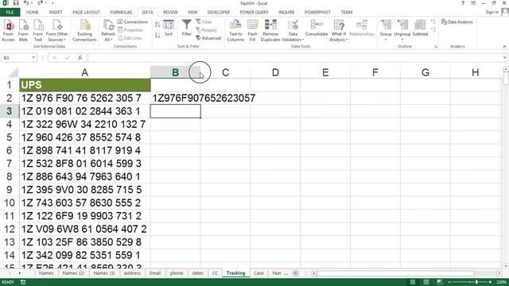The image size is (509, 286).
Task: Import data From Access
Action: point(8,30)
